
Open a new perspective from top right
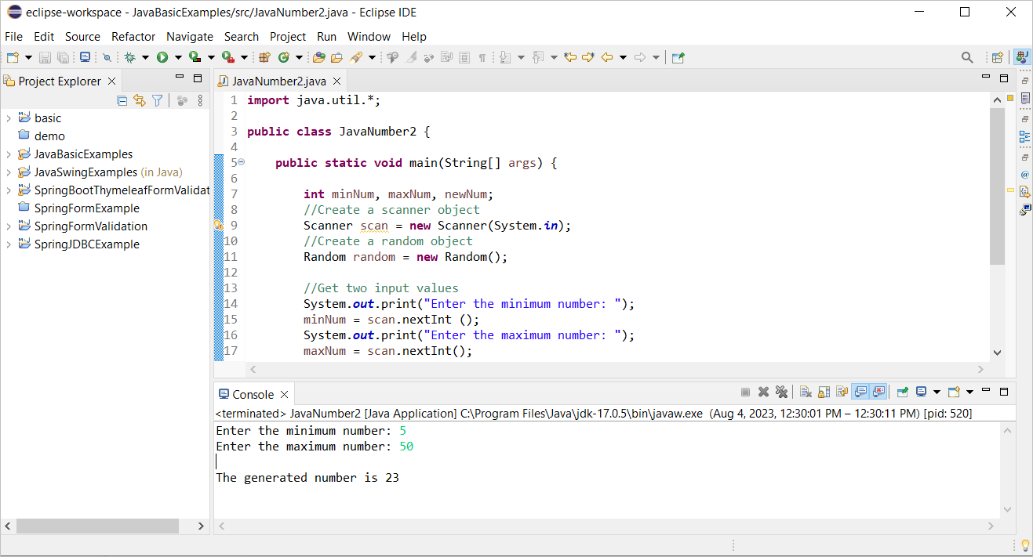click(997, 56)
